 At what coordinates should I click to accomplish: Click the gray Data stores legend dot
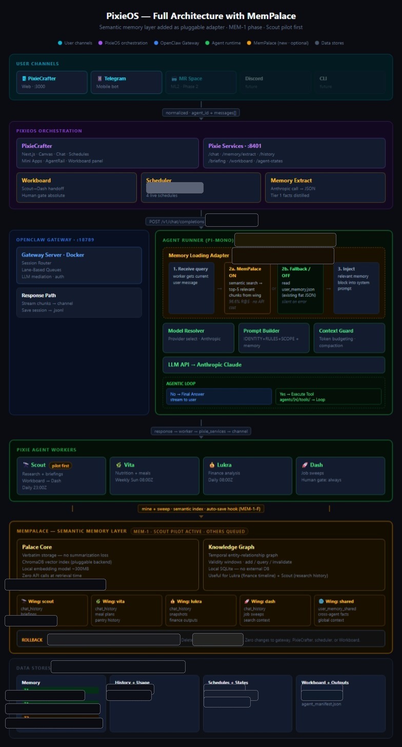[x=317, y=43]
